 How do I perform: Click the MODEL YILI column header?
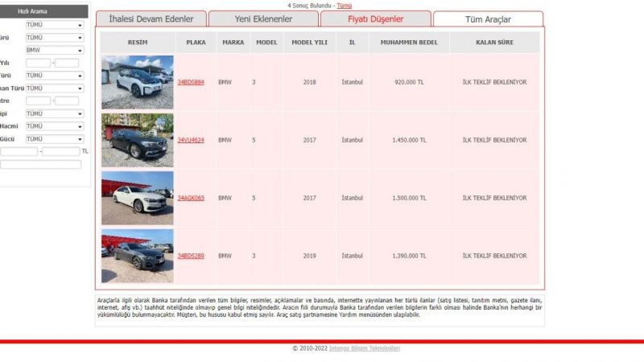[x=309, y=43]
